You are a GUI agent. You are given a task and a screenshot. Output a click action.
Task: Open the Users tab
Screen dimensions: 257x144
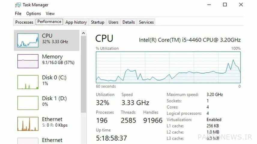[113, 22]
